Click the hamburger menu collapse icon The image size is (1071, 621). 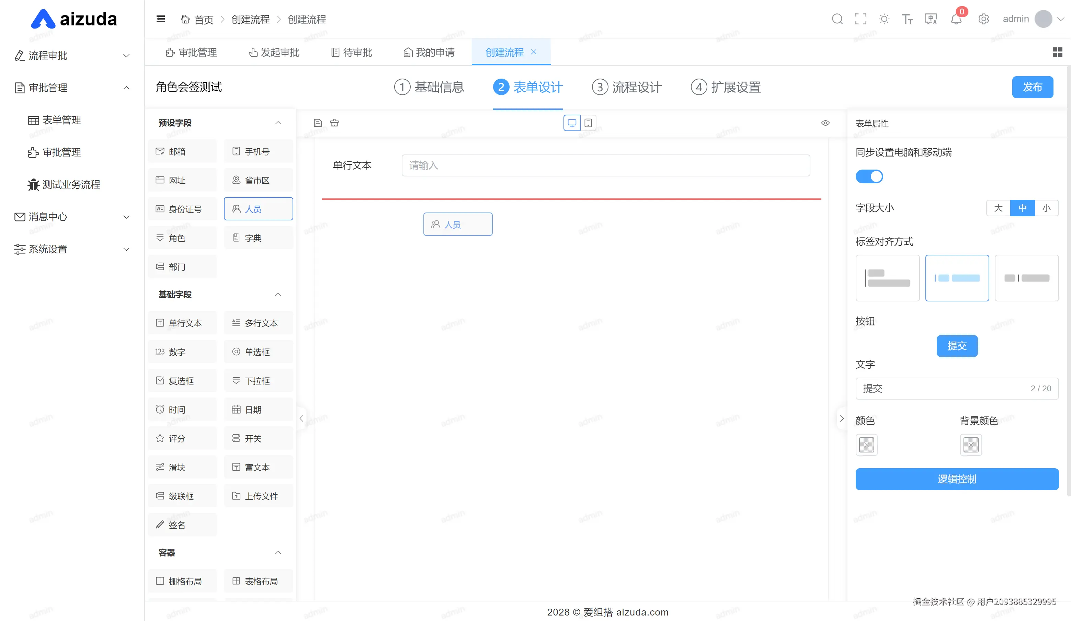[161, 19]
